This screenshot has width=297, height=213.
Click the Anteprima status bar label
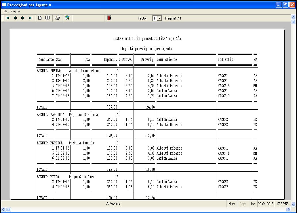(113, 204)
